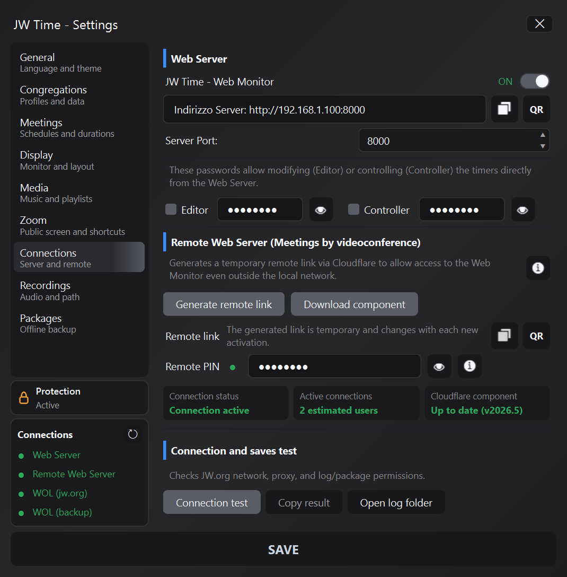Go to Meetings settings section
Screen dimensions: 567x577
(x=79, y=128)
